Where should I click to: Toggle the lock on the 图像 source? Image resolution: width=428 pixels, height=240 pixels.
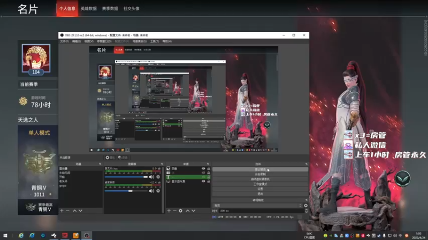209,169
